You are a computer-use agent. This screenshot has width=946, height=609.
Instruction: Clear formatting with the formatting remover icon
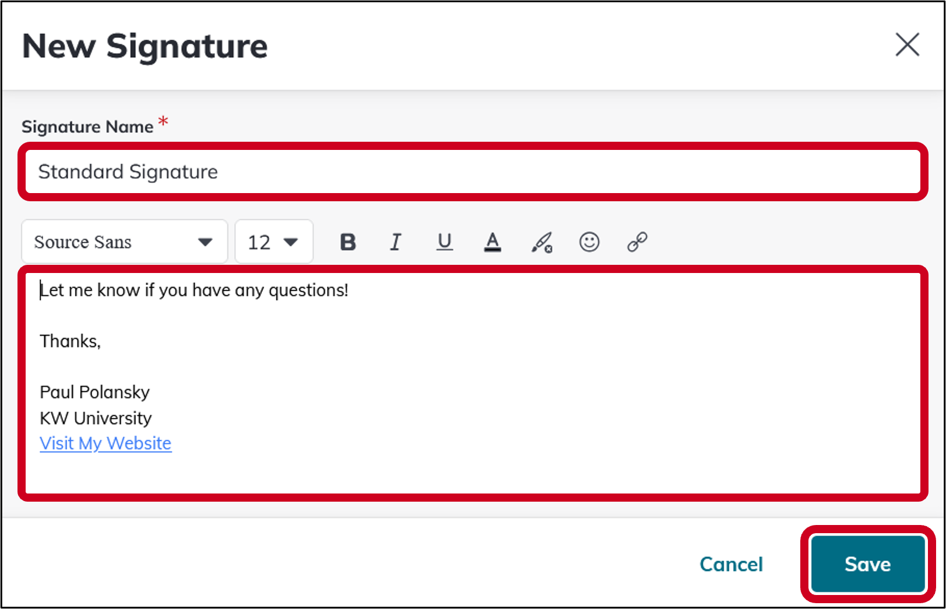point(541,242)
